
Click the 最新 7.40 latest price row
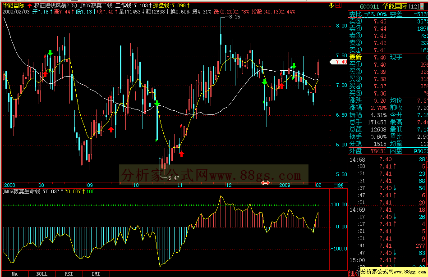tap(388, 57)
